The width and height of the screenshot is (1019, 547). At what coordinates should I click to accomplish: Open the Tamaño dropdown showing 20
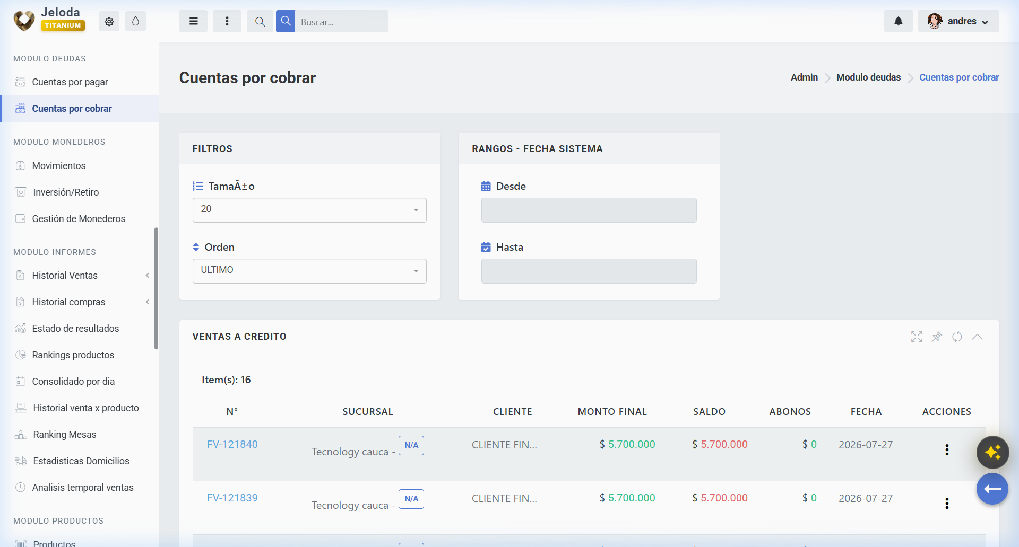[309, 210]
